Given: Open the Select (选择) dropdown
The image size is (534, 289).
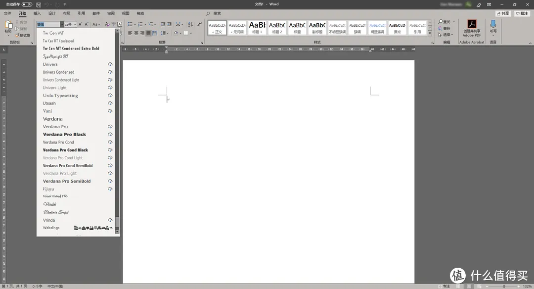Looking at the screenshot, I should (446, 35).
